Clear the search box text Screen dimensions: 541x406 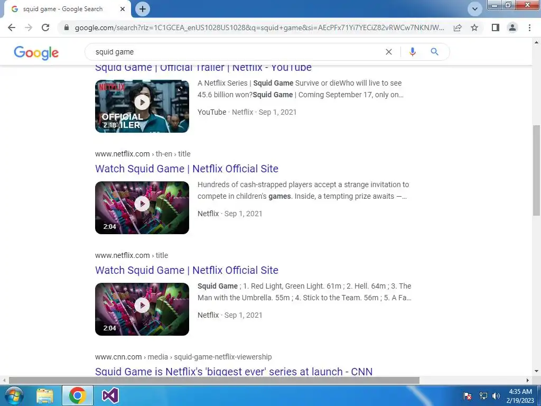[x=388, y=52]
